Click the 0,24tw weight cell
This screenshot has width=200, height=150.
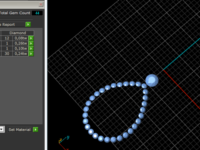pos(21,54)
